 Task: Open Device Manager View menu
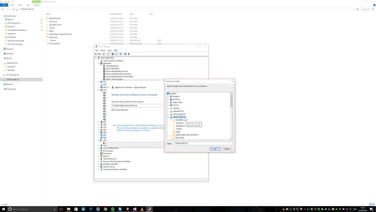click(110, 50)
